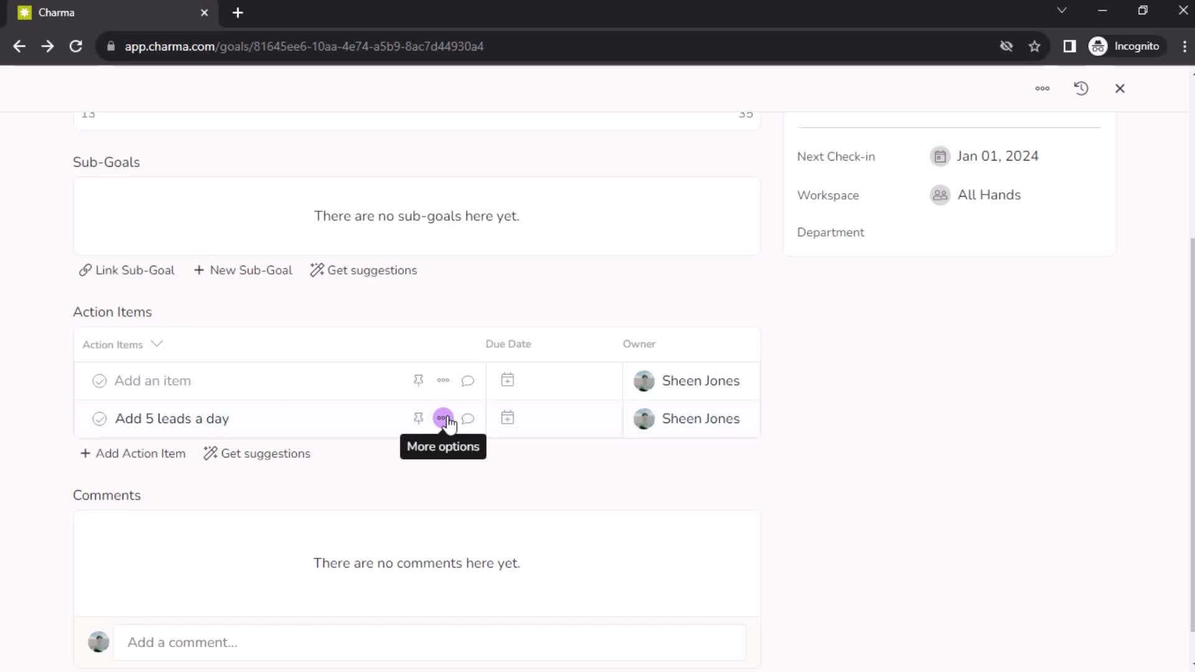Select the More options tooltip button

point(443,419)
